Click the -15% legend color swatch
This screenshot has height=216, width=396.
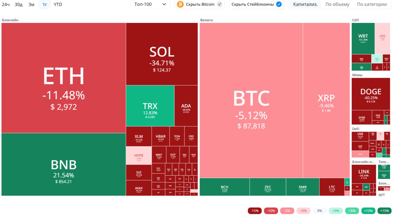[x=255, y=211]
